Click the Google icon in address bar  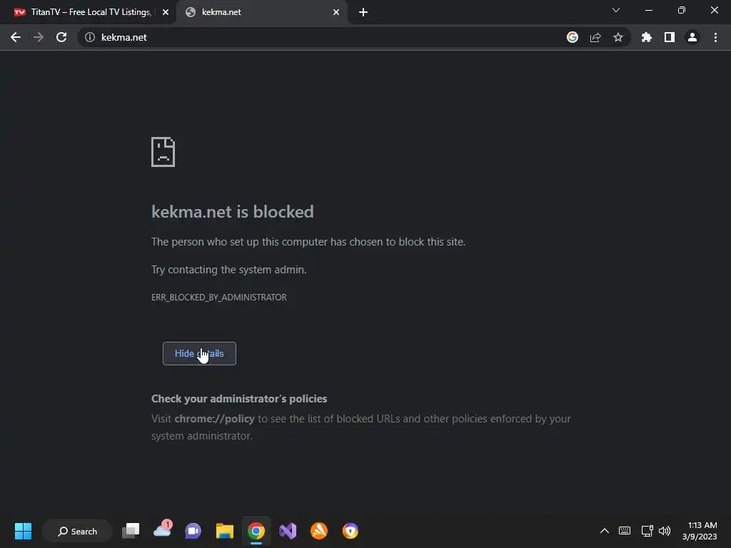(x=573, y=37)
